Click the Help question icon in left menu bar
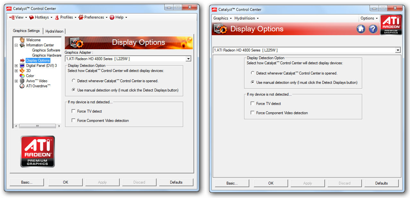 pos(112,17)
